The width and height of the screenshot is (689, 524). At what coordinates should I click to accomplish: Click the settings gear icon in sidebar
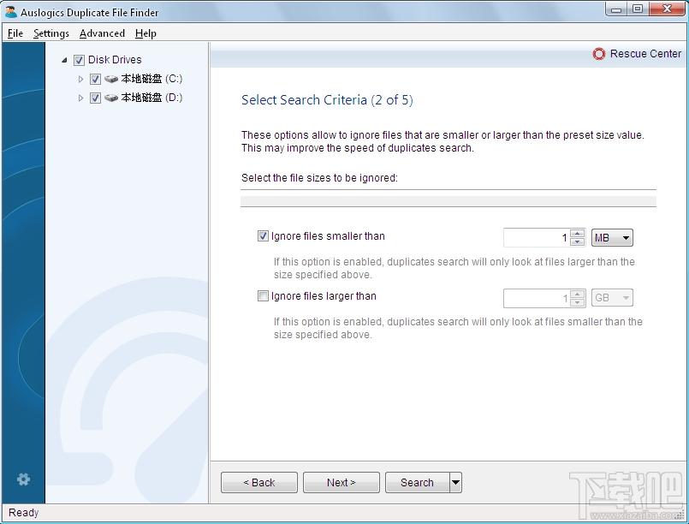(x=23, y=479)
